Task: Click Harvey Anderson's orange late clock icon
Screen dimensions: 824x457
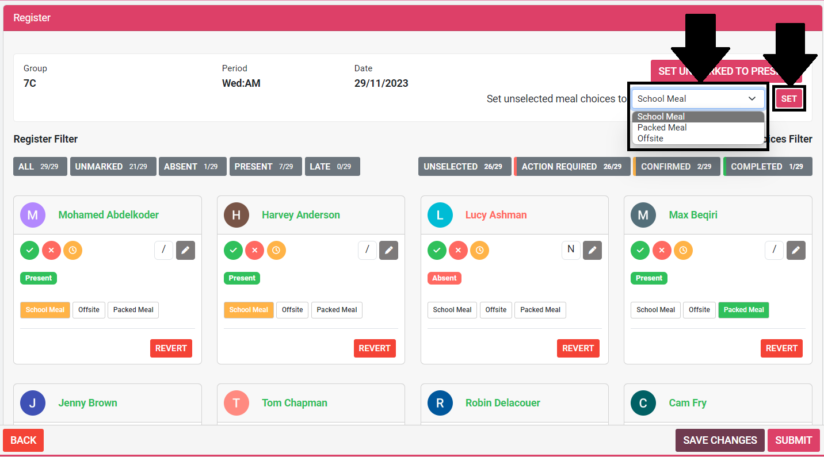Action: pyautogui.click(x=276, y=251)
